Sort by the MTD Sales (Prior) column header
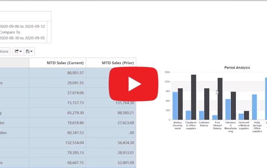 (x=111, y=63)
